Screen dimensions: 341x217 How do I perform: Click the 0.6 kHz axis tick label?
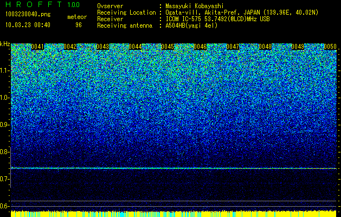[x=4, y=206]
